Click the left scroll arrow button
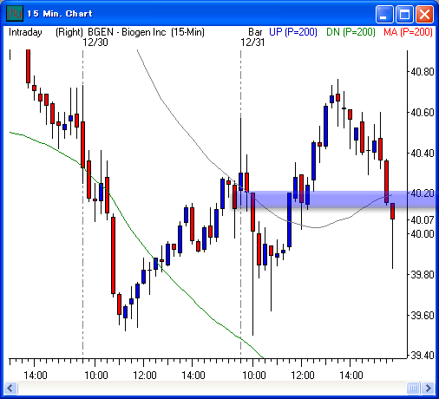The height and width of the screenshot is (399, 439). [10, 388]
